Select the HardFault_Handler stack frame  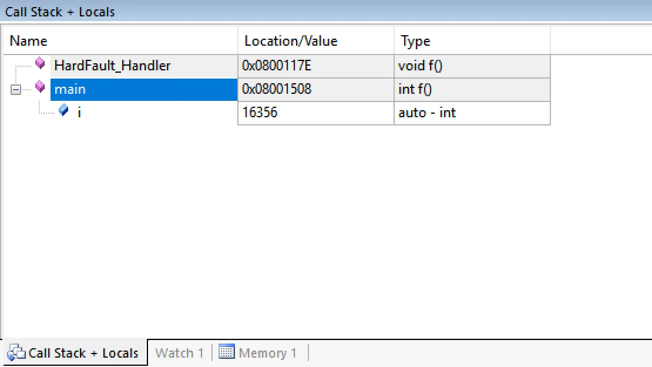[x=112, y=66]
